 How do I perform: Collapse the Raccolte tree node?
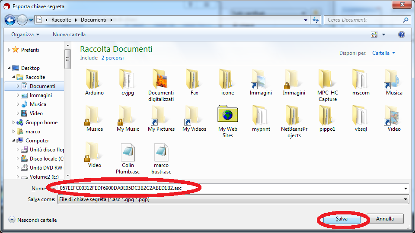pos(14,77)
